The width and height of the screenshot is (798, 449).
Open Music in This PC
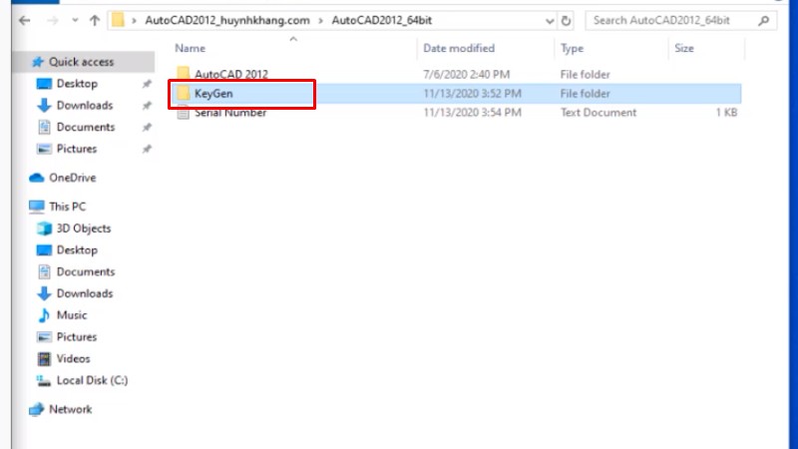tap(71, 315)
